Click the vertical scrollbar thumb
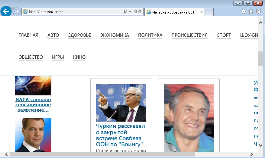 [x=260, y=59]
